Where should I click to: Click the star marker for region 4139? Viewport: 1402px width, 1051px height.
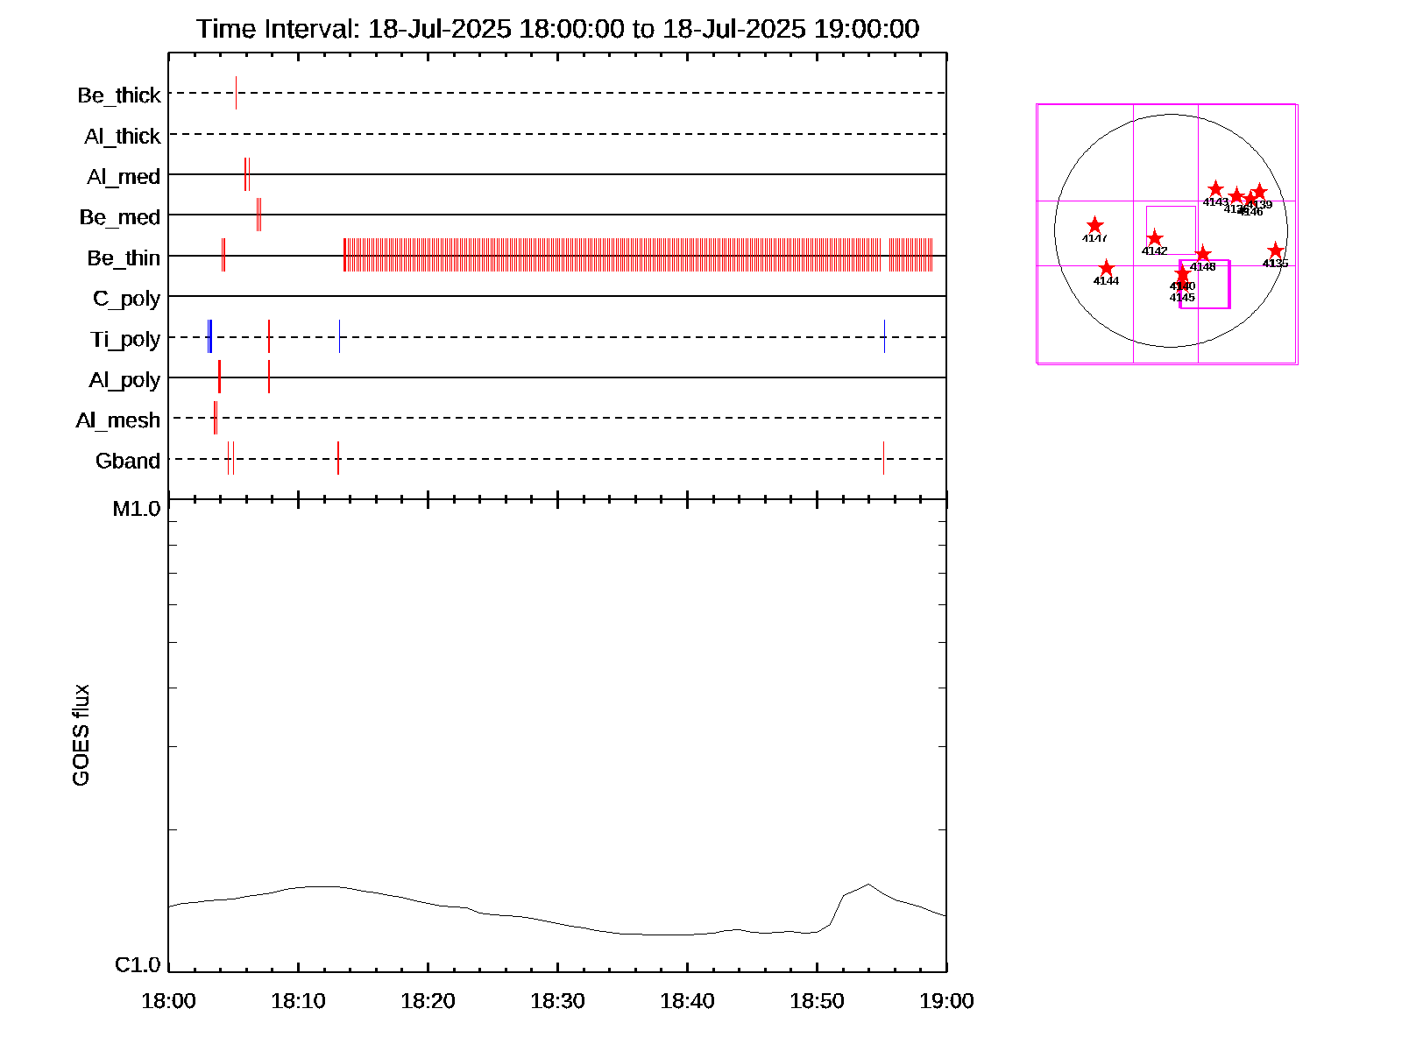pos(1259,192)
